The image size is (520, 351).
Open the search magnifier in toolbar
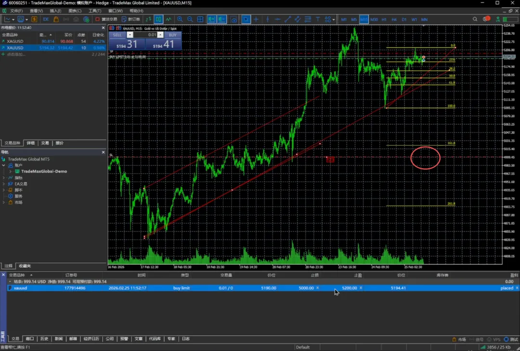[475, 19]
